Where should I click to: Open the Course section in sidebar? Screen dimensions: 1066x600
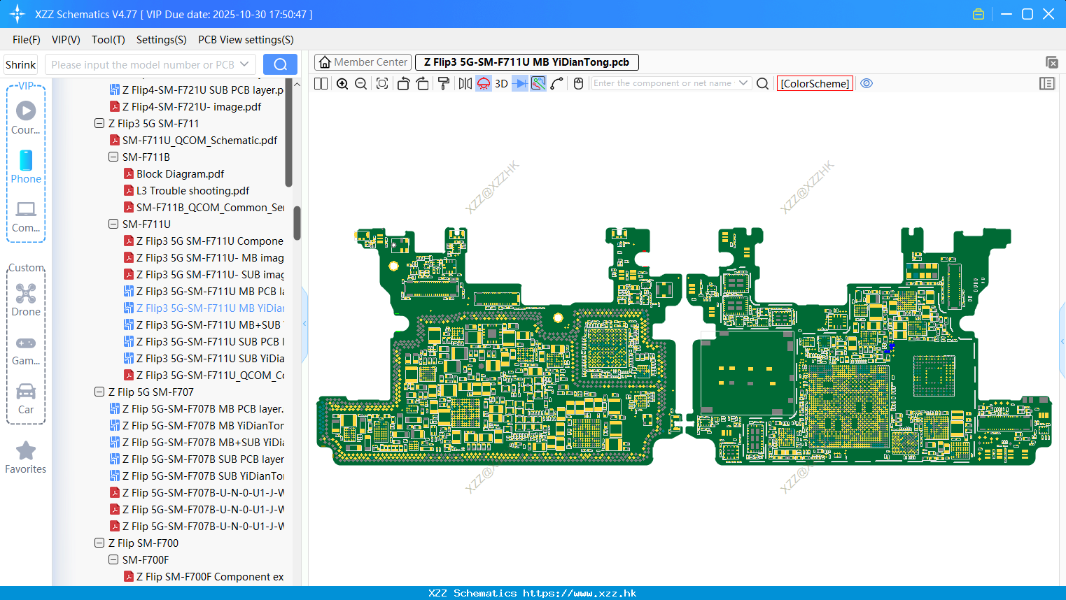tap(26, 118)
